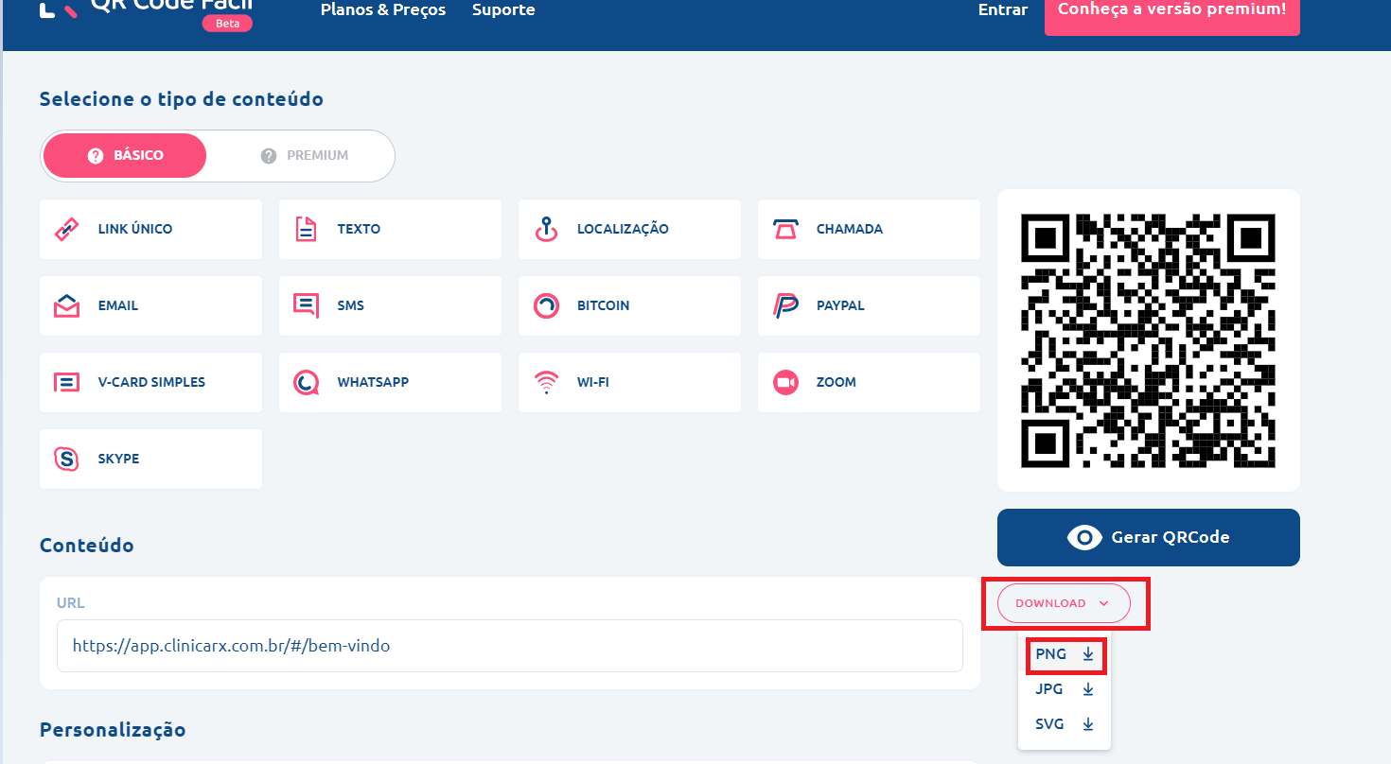
Task: Click into the URL input field
Action: click(509, 646)
